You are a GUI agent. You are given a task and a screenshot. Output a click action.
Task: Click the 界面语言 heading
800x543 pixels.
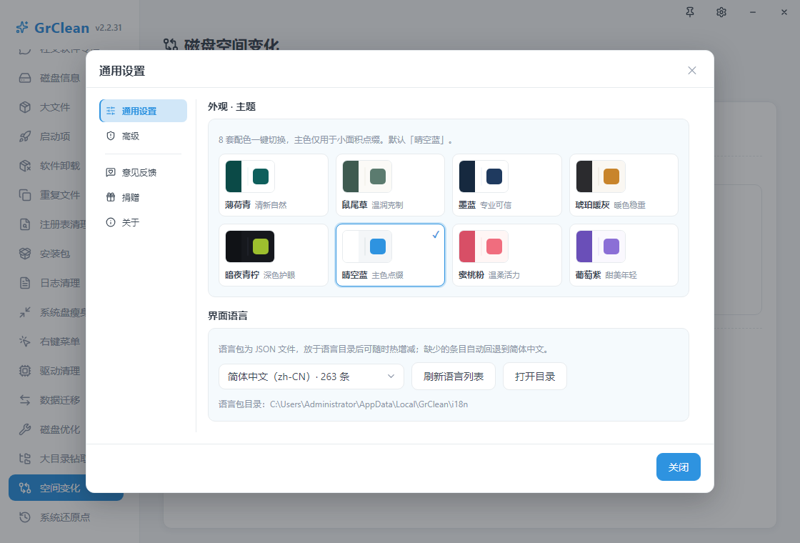228,316
